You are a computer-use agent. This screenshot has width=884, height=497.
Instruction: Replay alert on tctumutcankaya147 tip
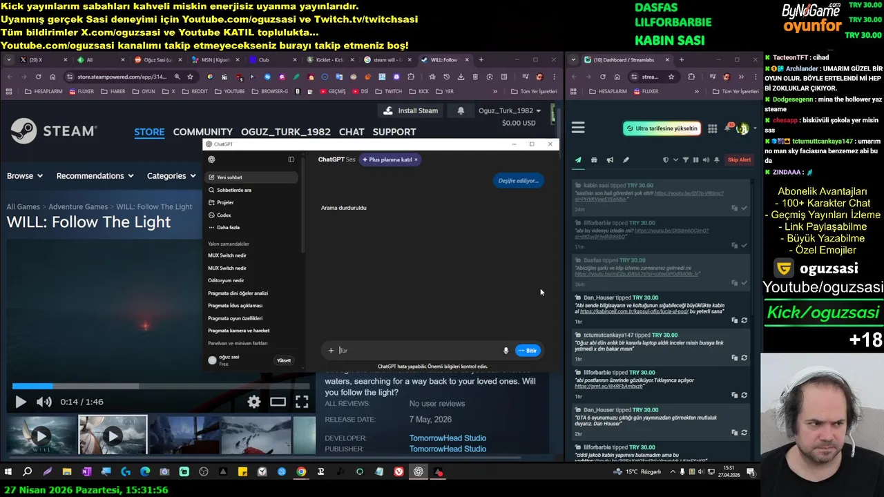(x=744, y=358)
